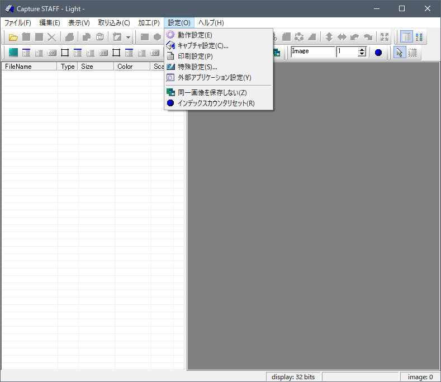Open the 取り込み(C) menu
Viewport: 441px width, 382px height.
point(114,23)
